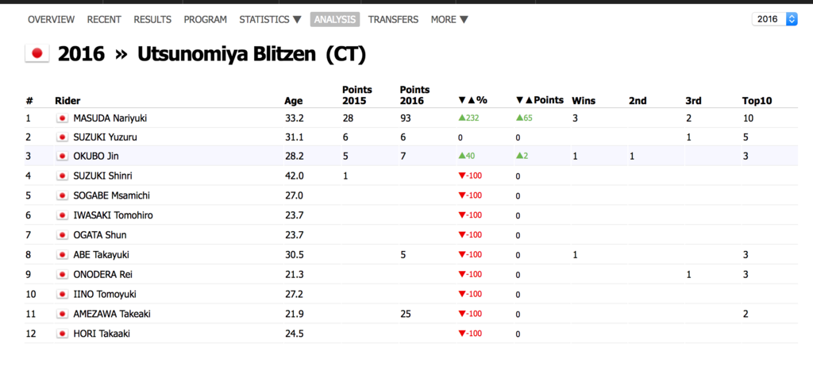Image resolution: width=813 pixels, height=367 pixels.
Task: Sort by the Top10 column header
Action: tap(757, 101)
